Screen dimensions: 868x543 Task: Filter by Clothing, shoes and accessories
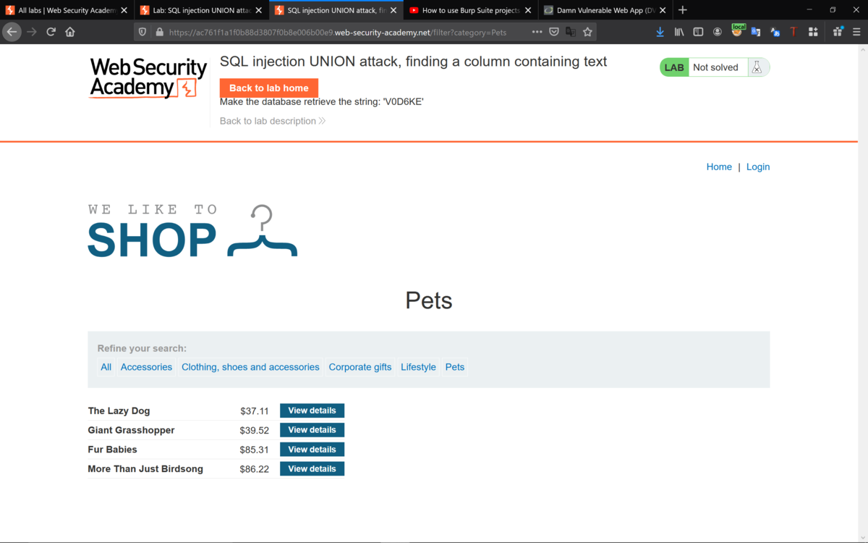tap(250, 367)
